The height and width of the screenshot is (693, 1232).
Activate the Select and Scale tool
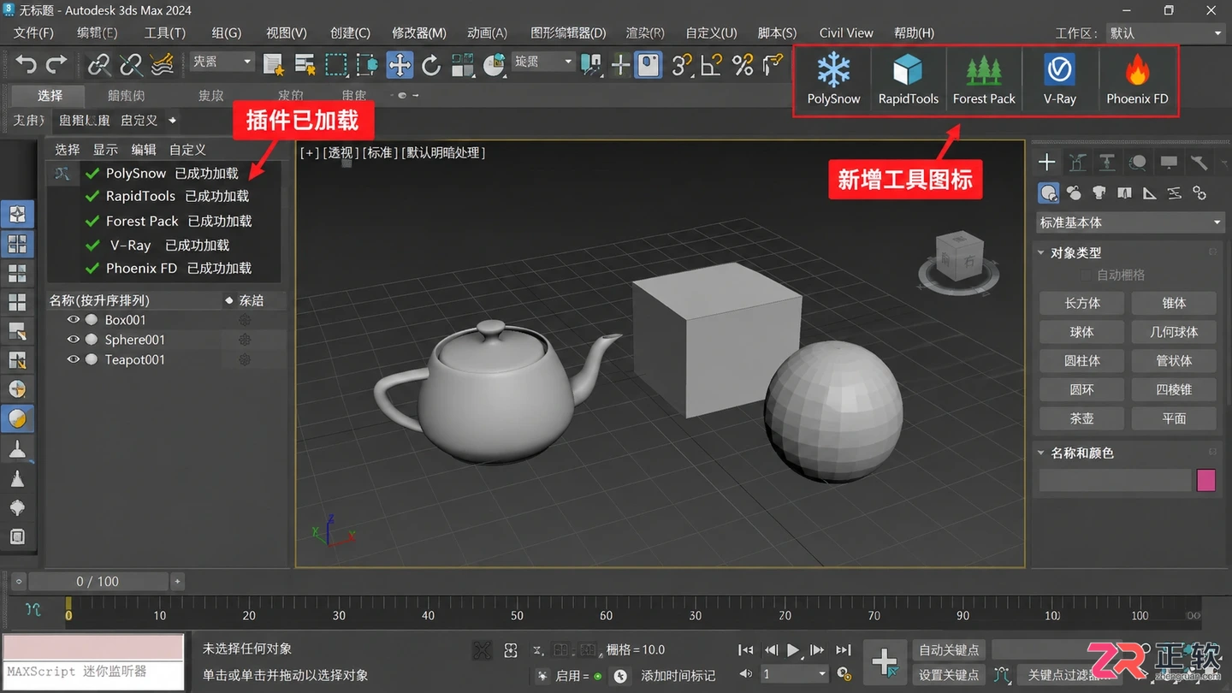[463, 64]
